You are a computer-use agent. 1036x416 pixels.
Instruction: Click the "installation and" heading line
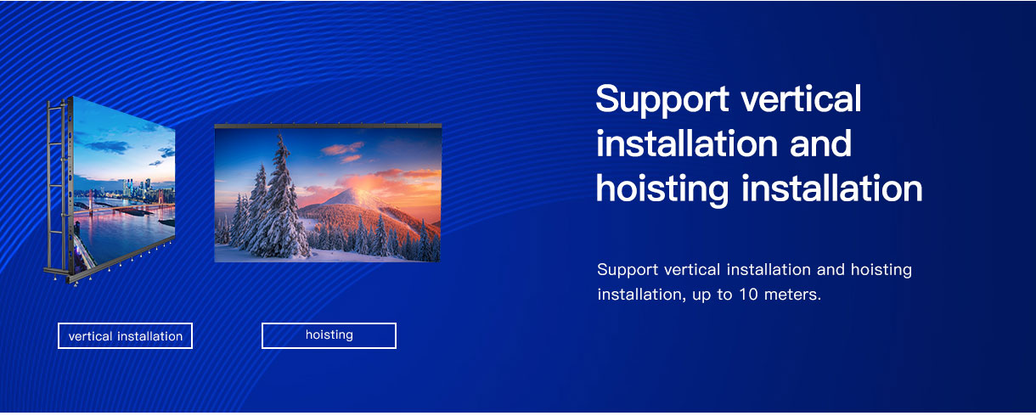[724, 143]
